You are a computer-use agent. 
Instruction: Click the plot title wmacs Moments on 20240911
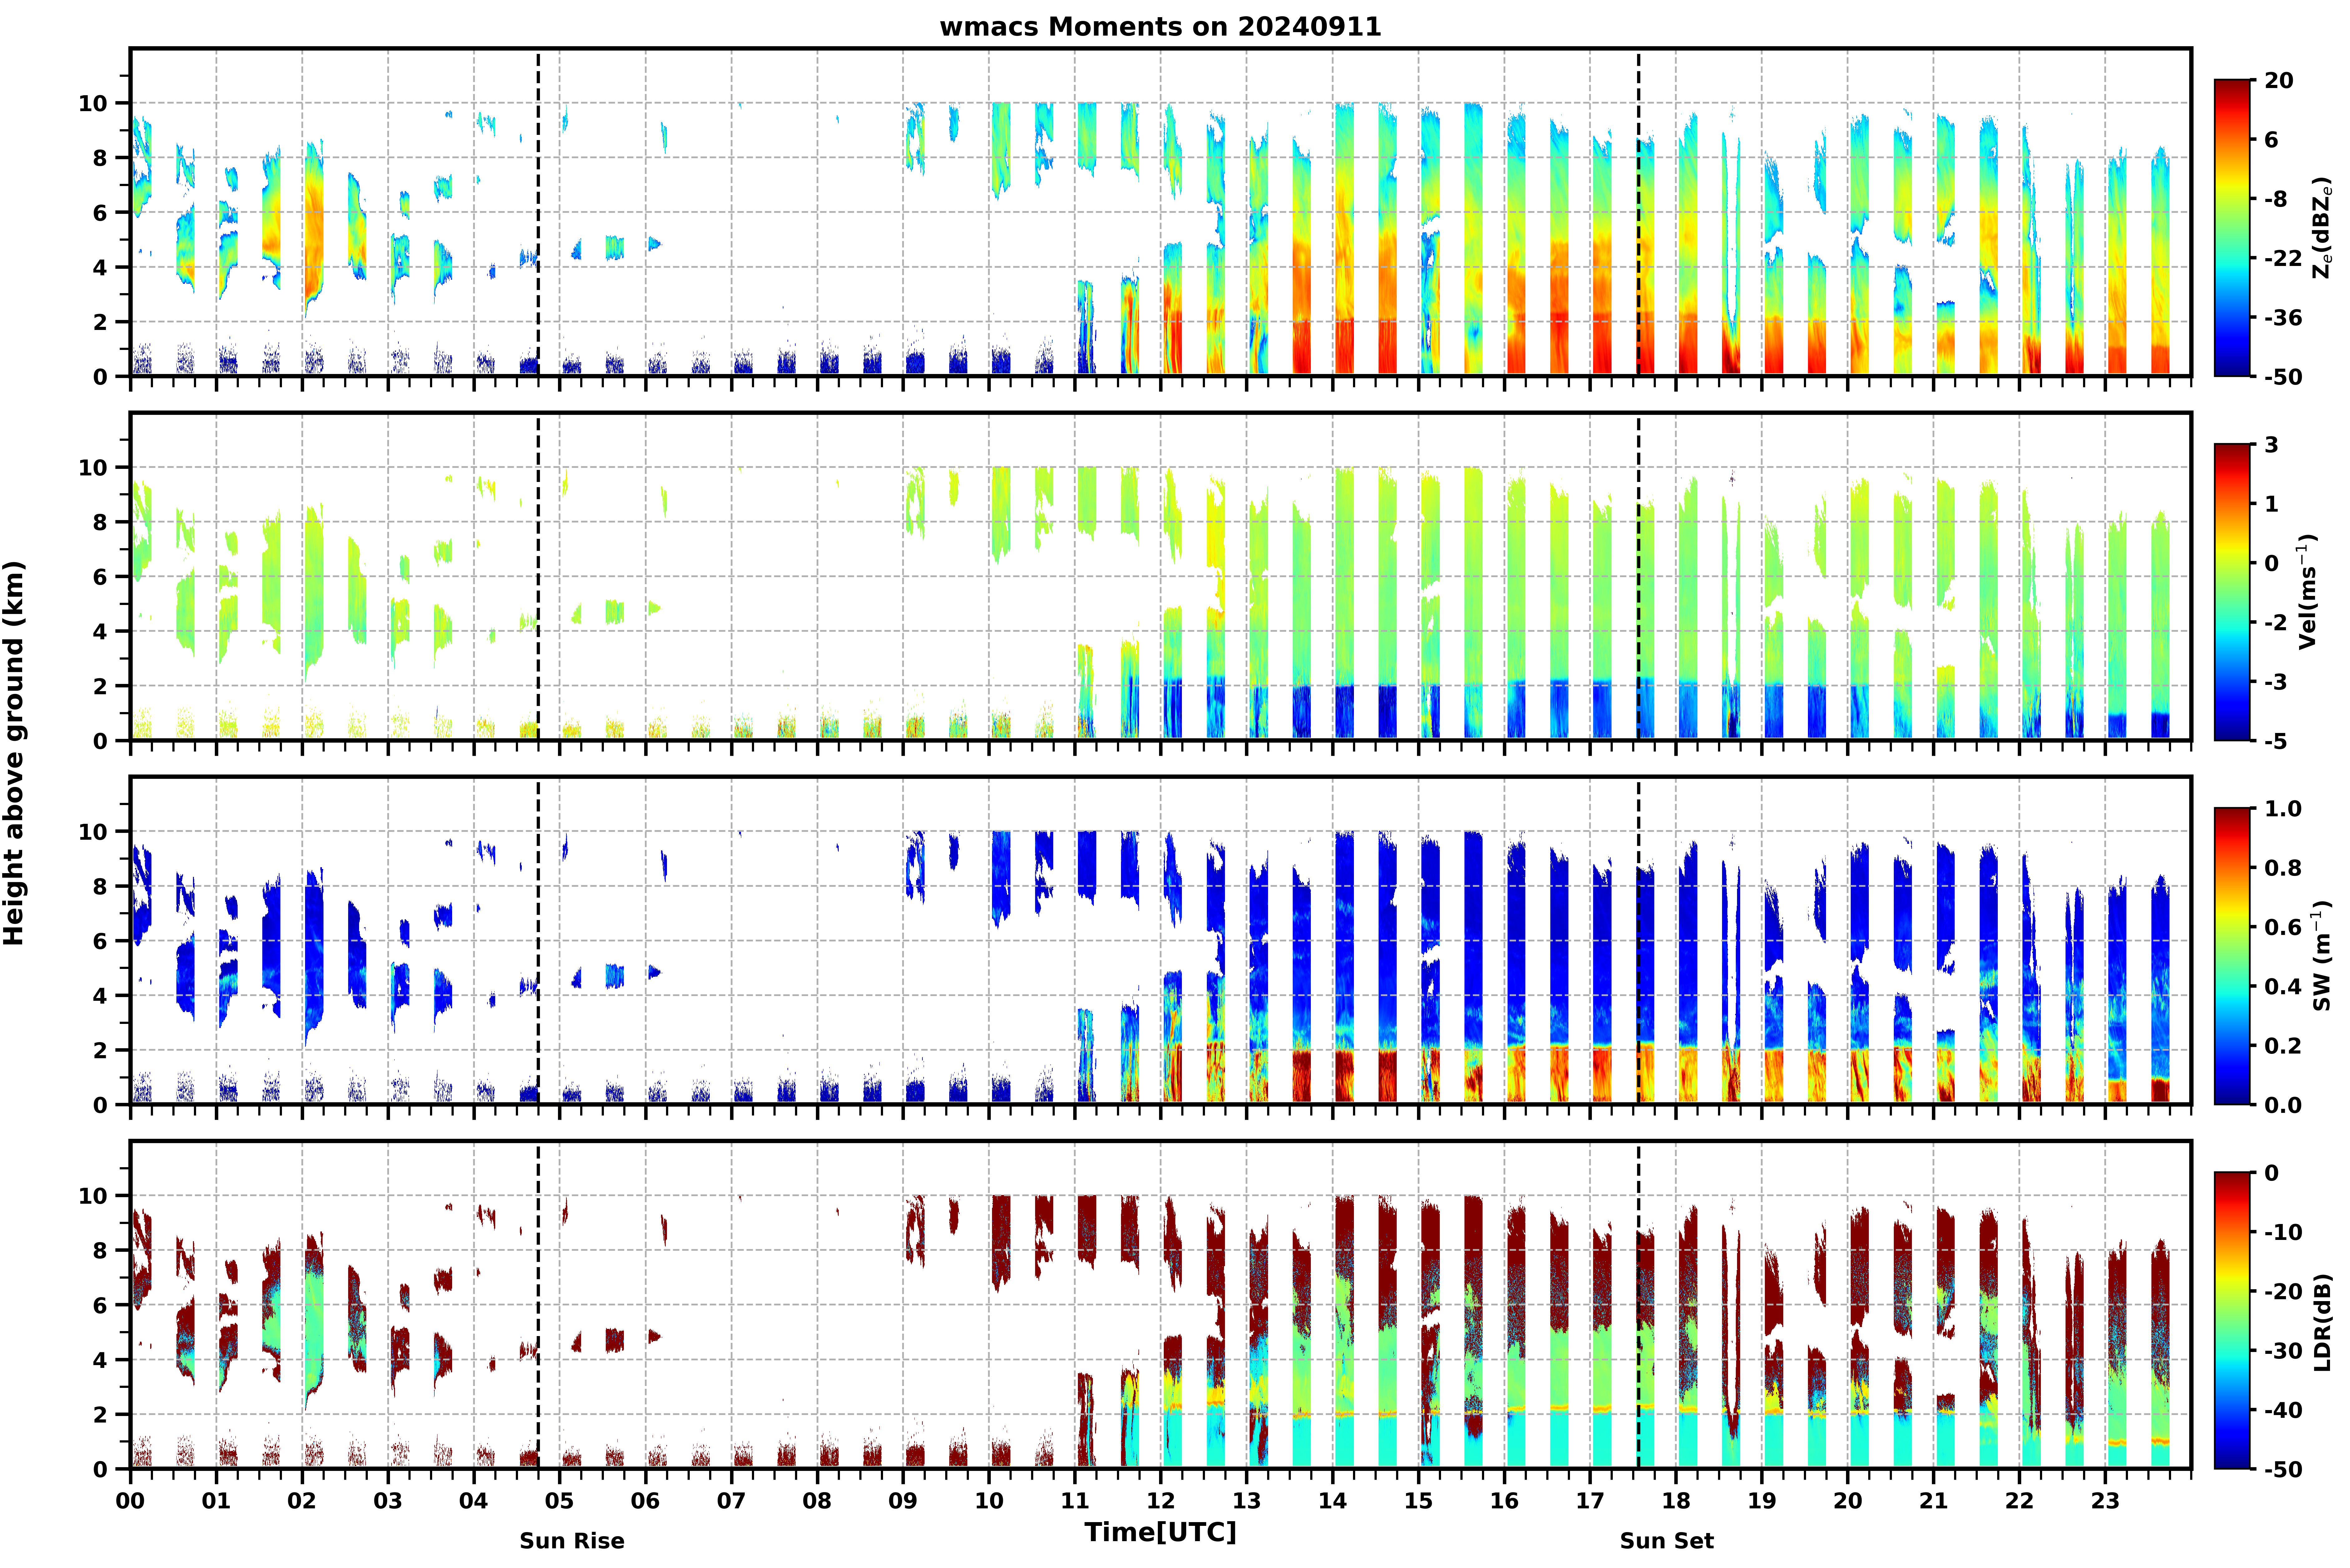point(1160,27)
